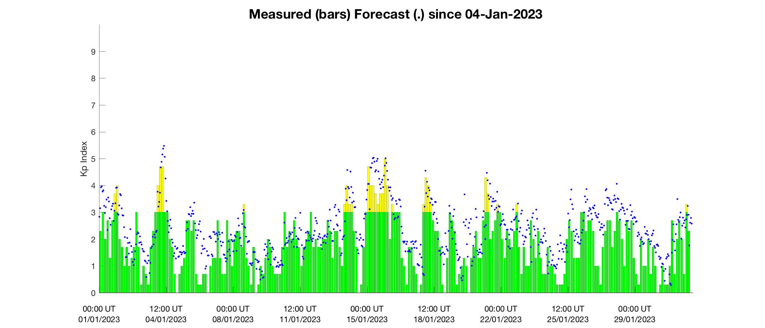Click the x-axis date label 11/01/2023

(x=300, y=320)
